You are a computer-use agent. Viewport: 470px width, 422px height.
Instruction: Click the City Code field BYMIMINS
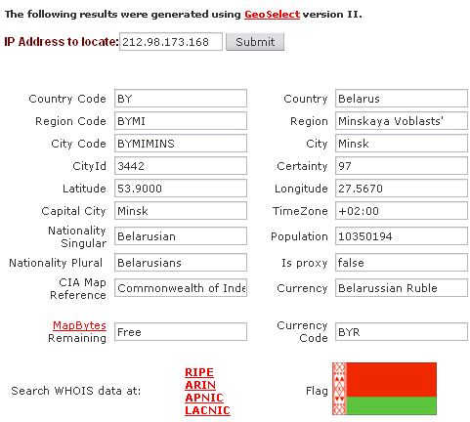(181, 144)
